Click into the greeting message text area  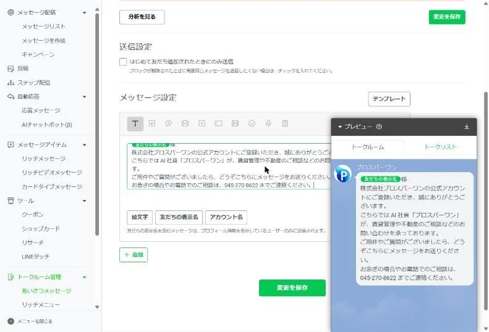click(229, 167)
